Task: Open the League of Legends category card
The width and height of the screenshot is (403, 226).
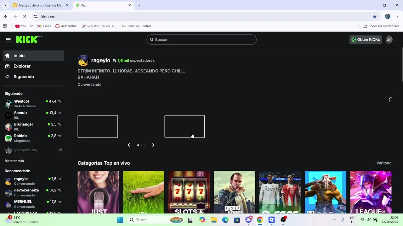Action: [371, 192]
